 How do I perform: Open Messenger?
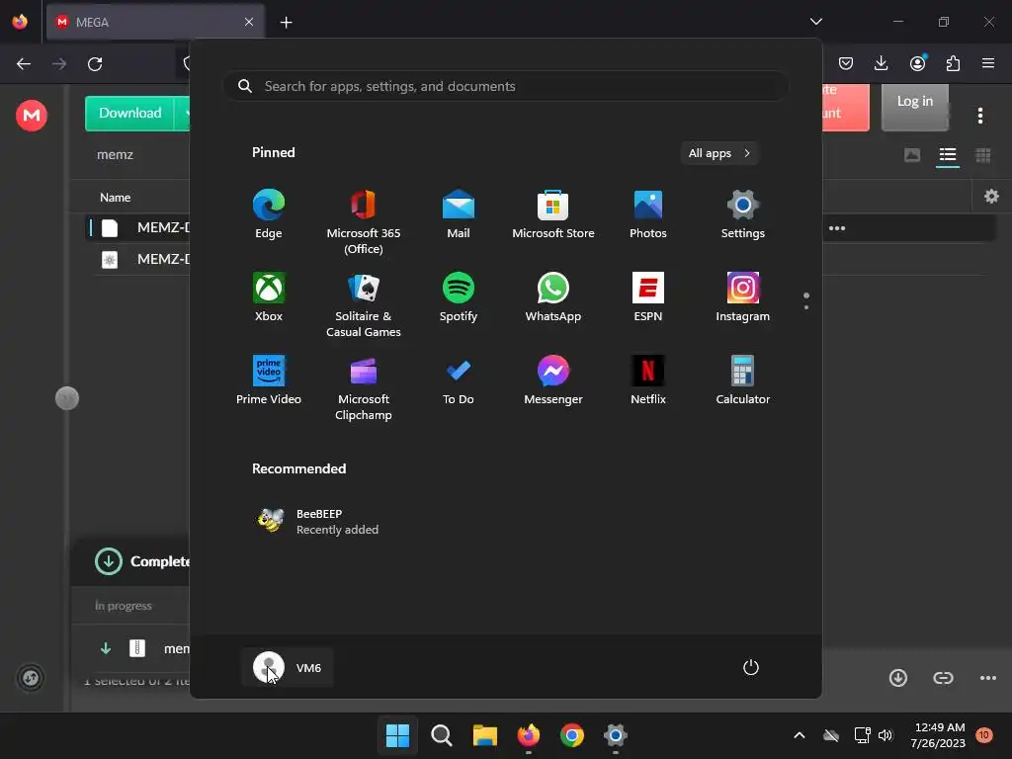pos(553,380)
